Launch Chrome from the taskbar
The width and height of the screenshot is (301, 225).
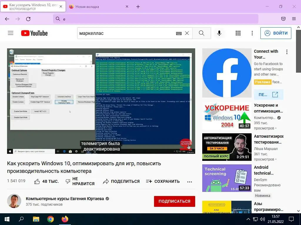click(x=51, y=219)
